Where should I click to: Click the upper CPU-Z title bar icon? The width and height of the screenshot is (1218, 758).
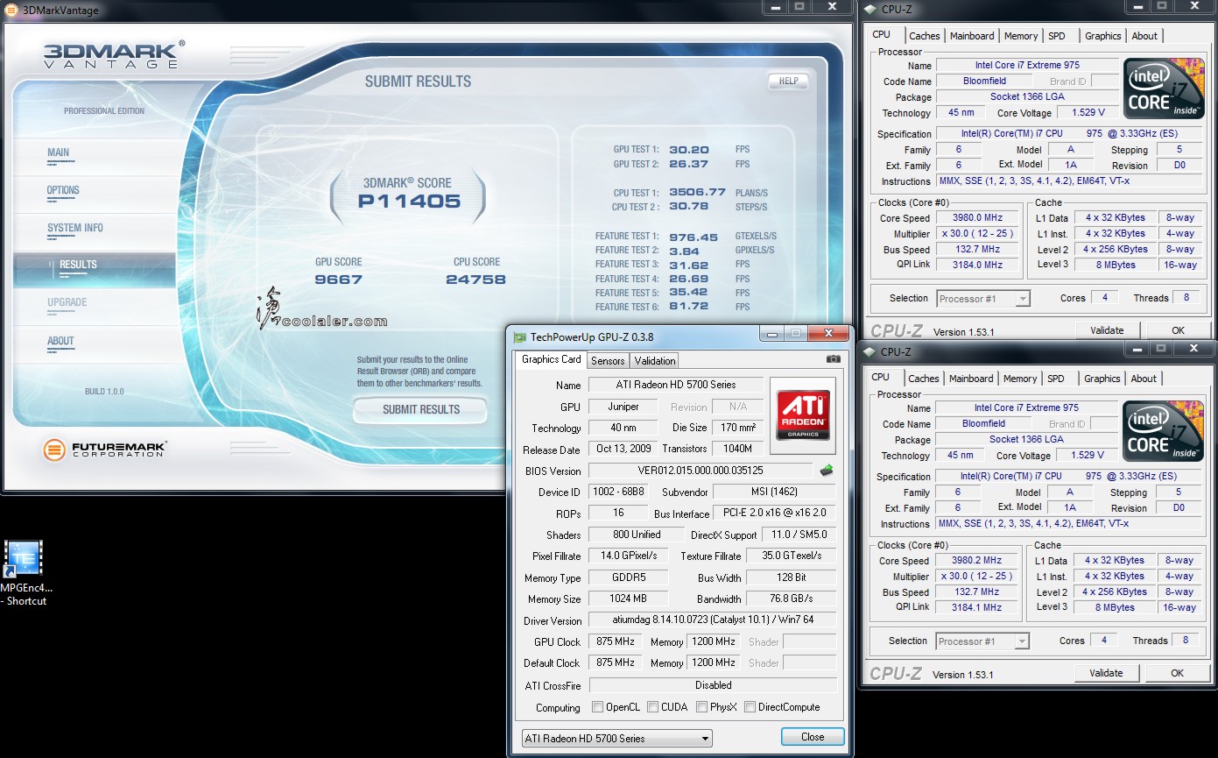[869, 10]
